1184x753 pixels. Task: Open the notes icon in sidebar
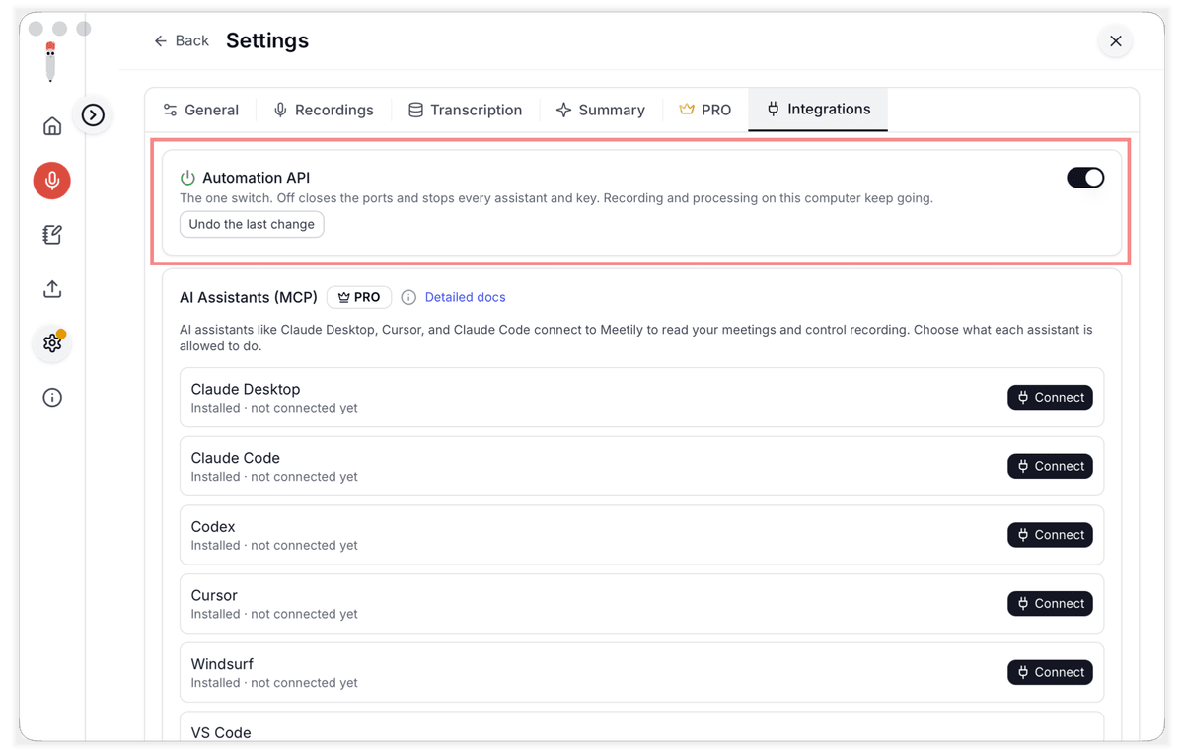point(52,235)
